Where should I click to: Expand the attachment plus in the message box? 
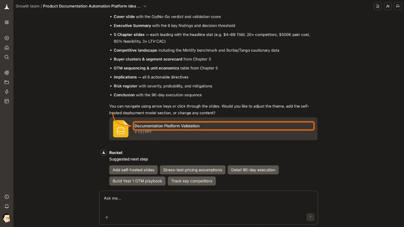tap(107, 217)
